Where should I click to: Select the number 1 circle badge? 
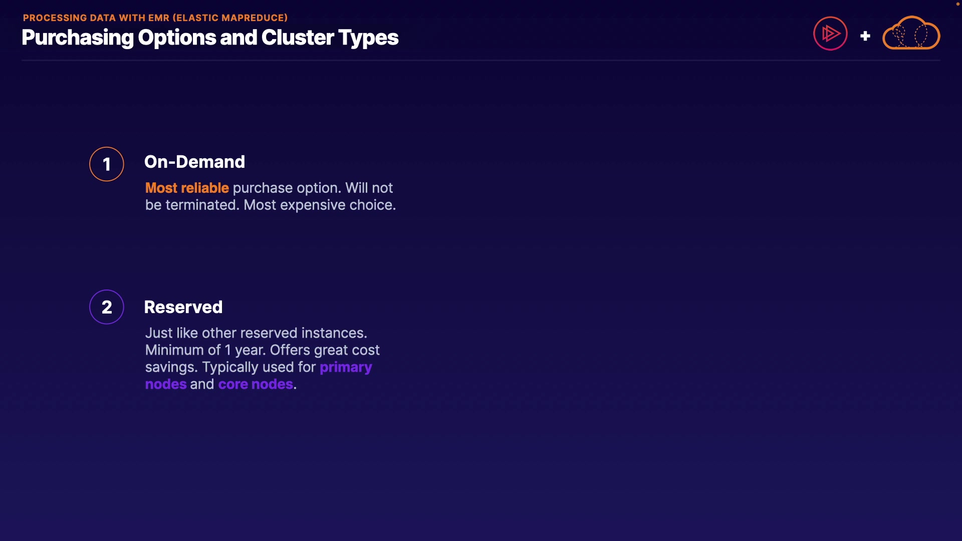[107, 164]
